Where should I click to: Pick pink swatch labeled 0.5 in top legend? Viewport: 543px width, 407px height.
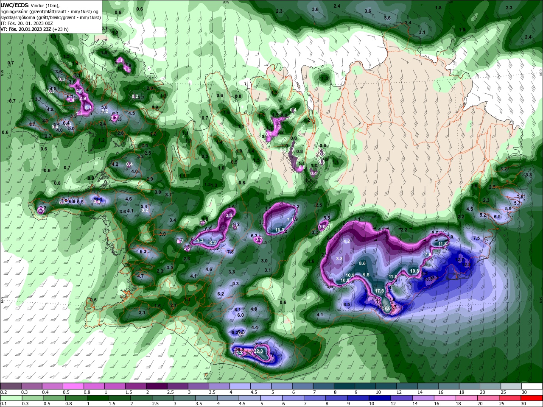point(73,386)
